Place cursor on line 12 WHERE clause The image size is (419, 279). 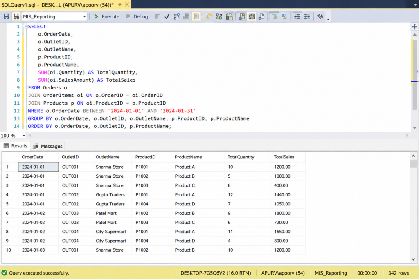(x=112, y=111)
